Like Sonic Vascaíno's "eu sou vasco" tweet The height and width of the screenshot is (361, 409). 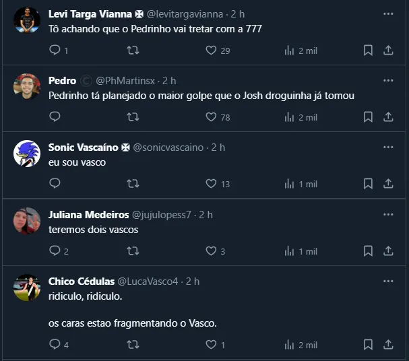click(x=211, y=184)
